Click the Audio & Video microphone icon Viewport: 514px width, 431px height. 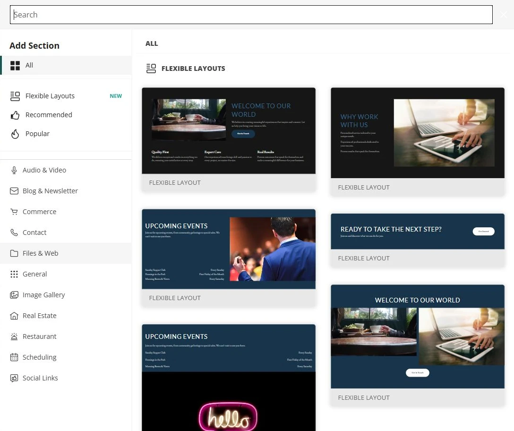coord(14,170)
